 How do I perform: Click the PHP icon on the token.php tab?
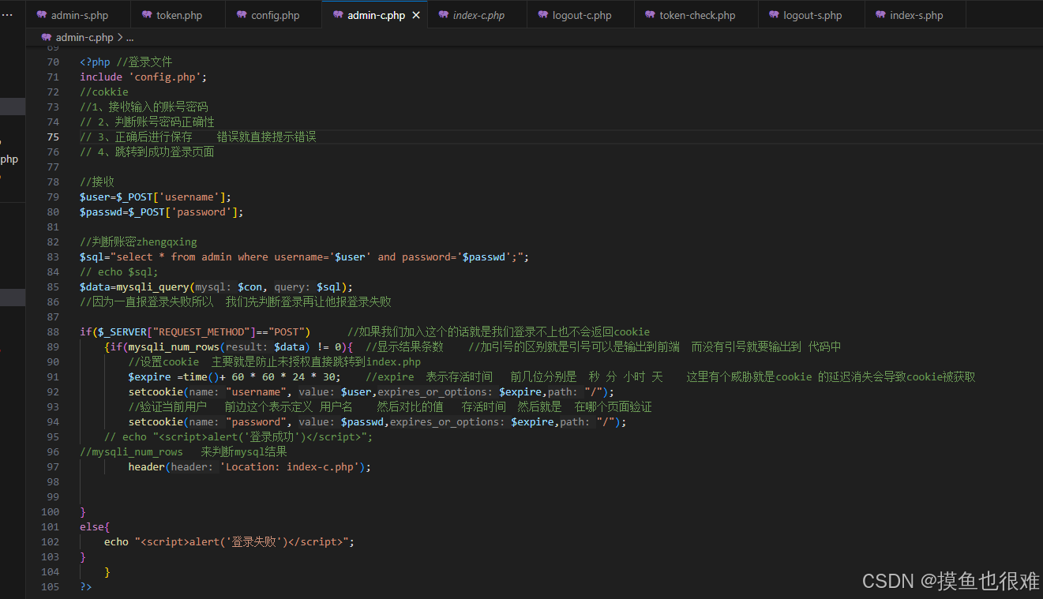point(147,15)
